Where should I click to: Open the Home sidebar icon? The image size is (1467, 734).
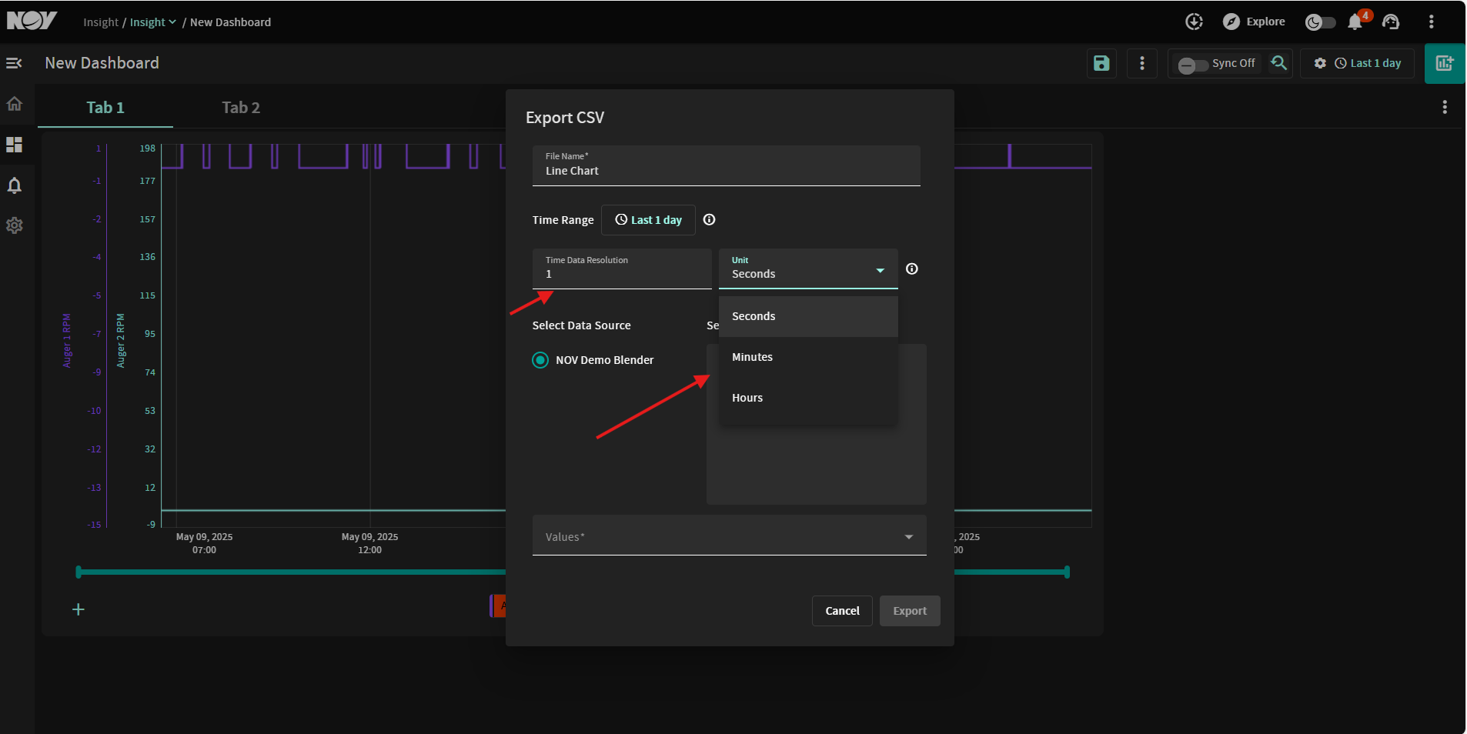(15, 104)
